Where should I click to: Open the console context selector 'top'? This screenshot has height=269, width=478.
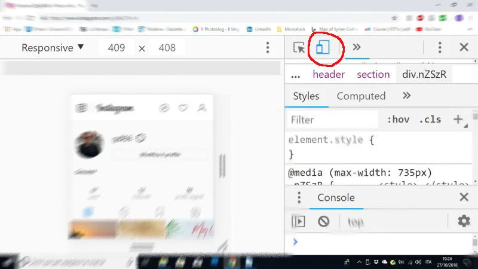[x=356, y=222]
